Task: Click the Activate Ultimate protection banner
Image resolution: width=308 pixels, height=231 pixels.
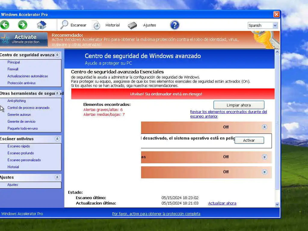Action: click(x=24, y=39)
